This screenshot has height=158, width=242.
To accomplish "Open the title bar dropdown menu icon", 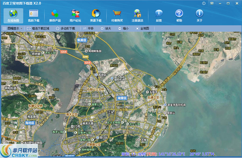I will tap(212, 3).
